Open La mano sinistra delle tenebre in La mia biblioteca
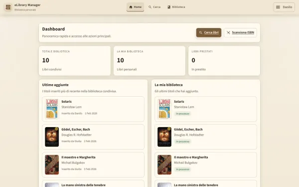Viewport: 299px width, 187px height. click(196, 185)
